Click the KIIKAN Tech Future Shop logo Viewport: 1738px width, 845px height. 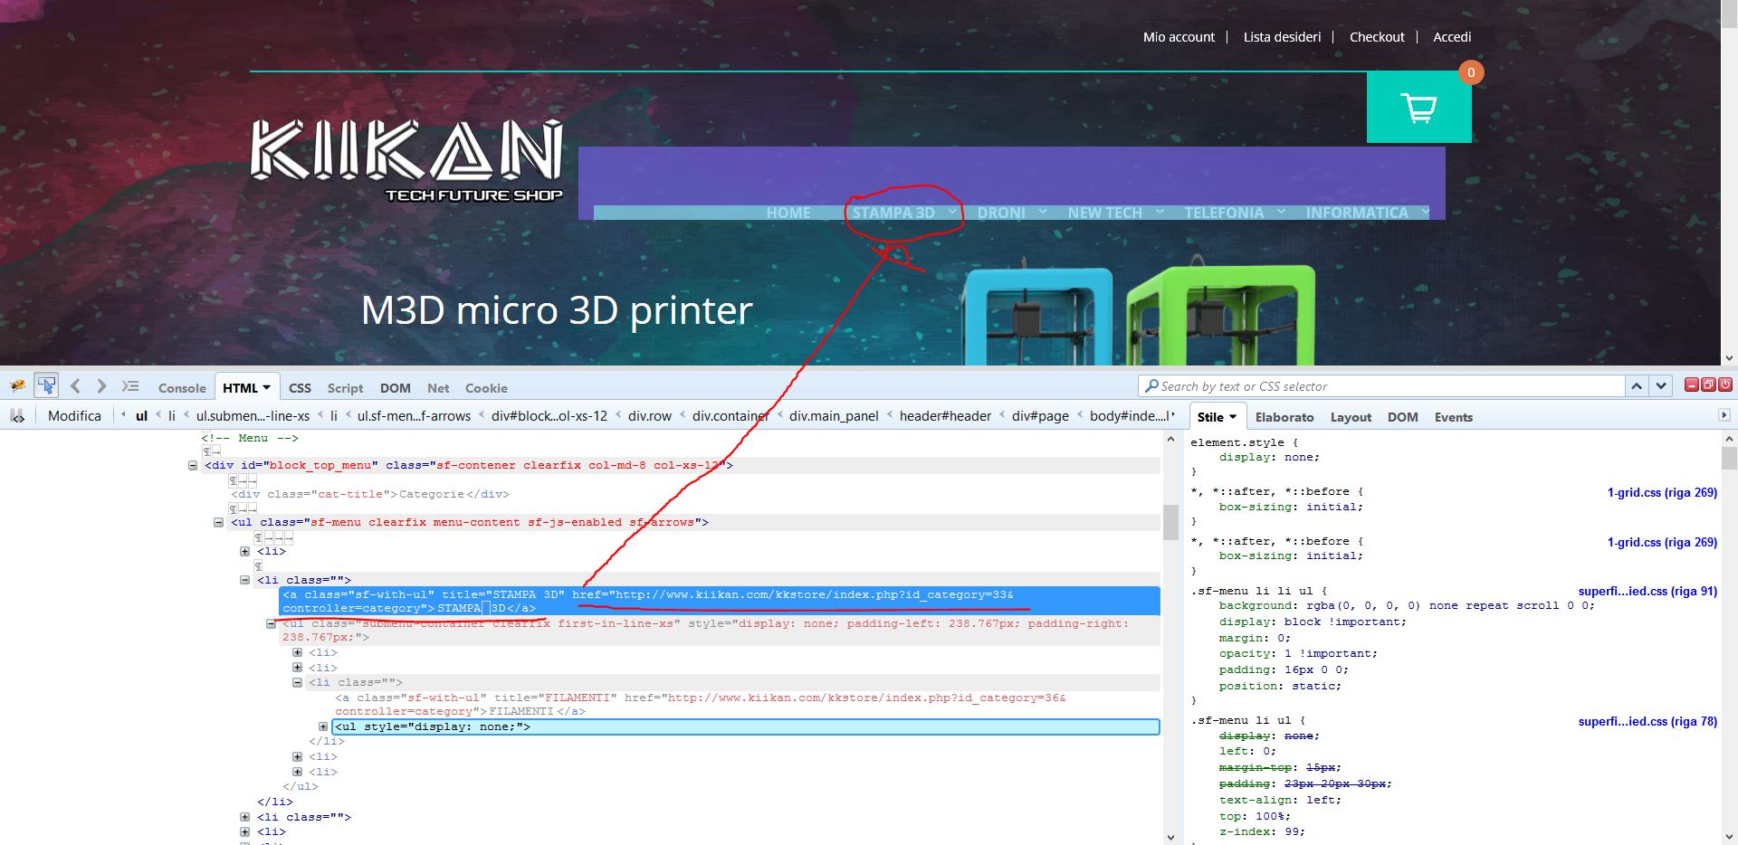point(406,161)
